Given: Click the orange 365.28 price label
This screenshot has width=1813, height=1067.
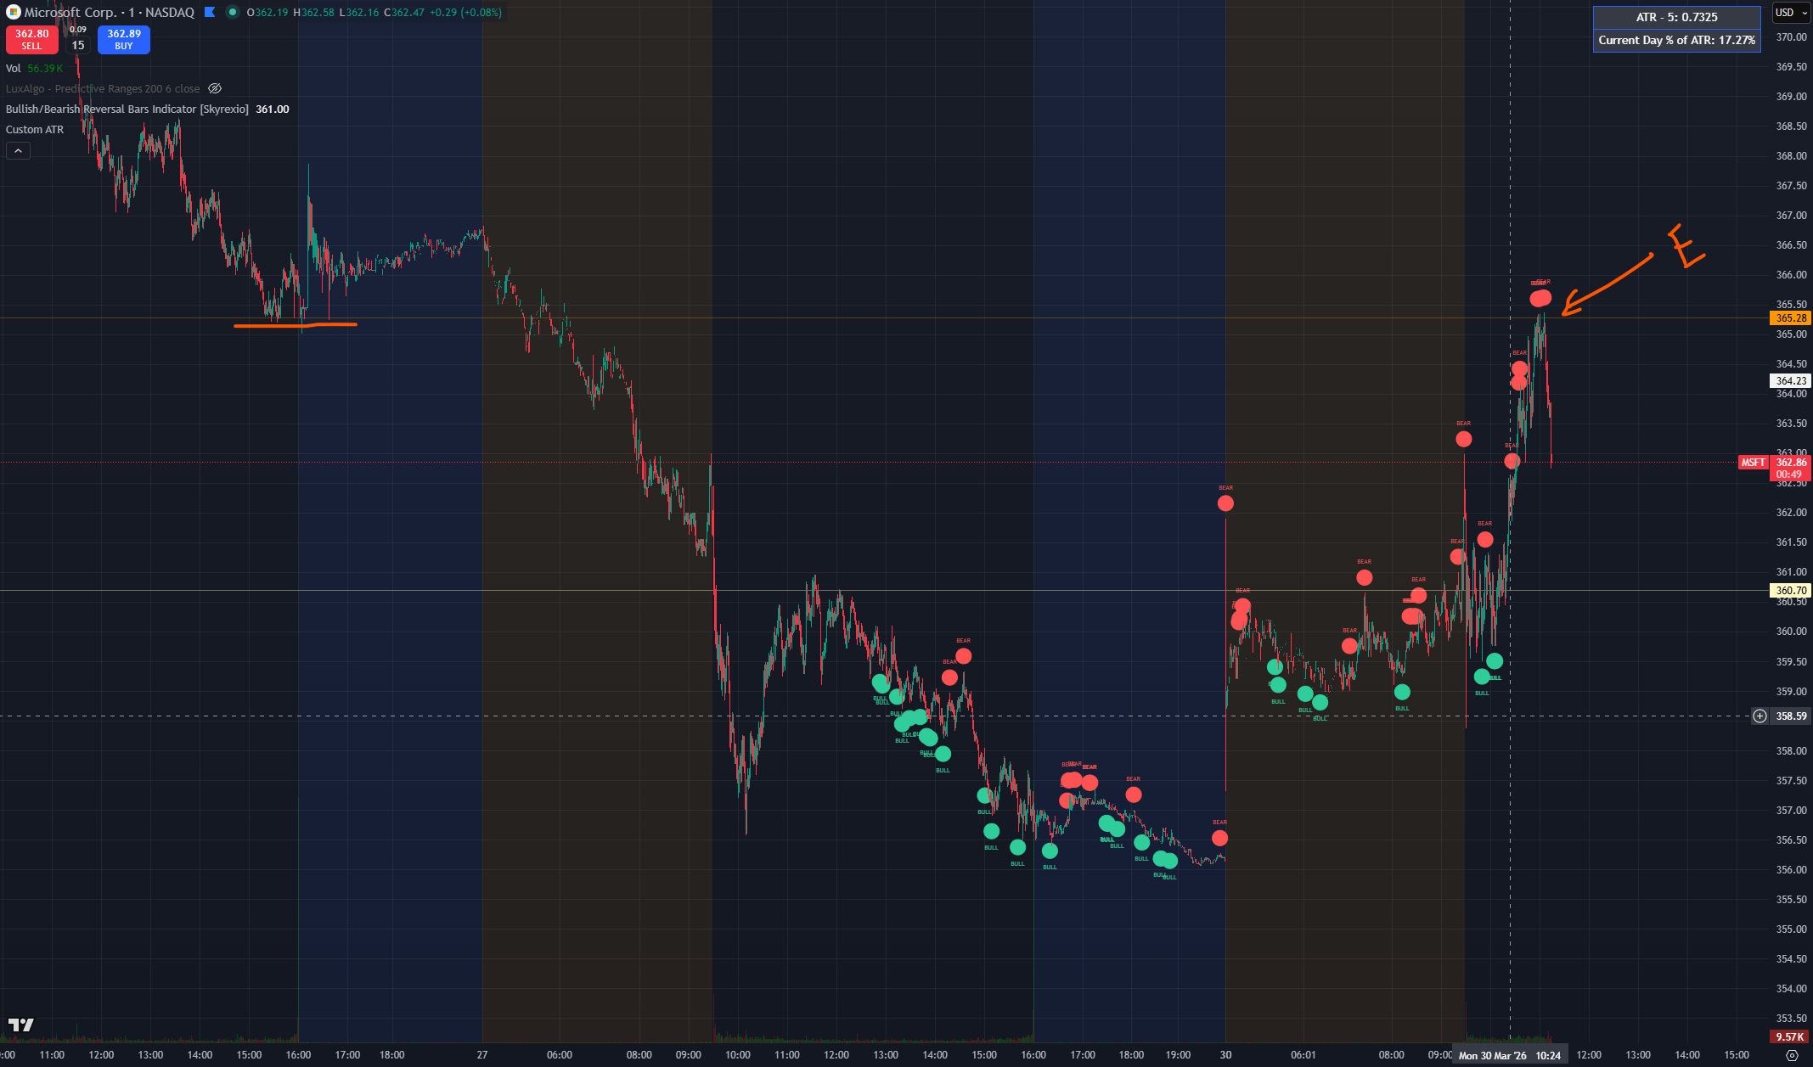Looking at the screenshot, I should 1791,318.
